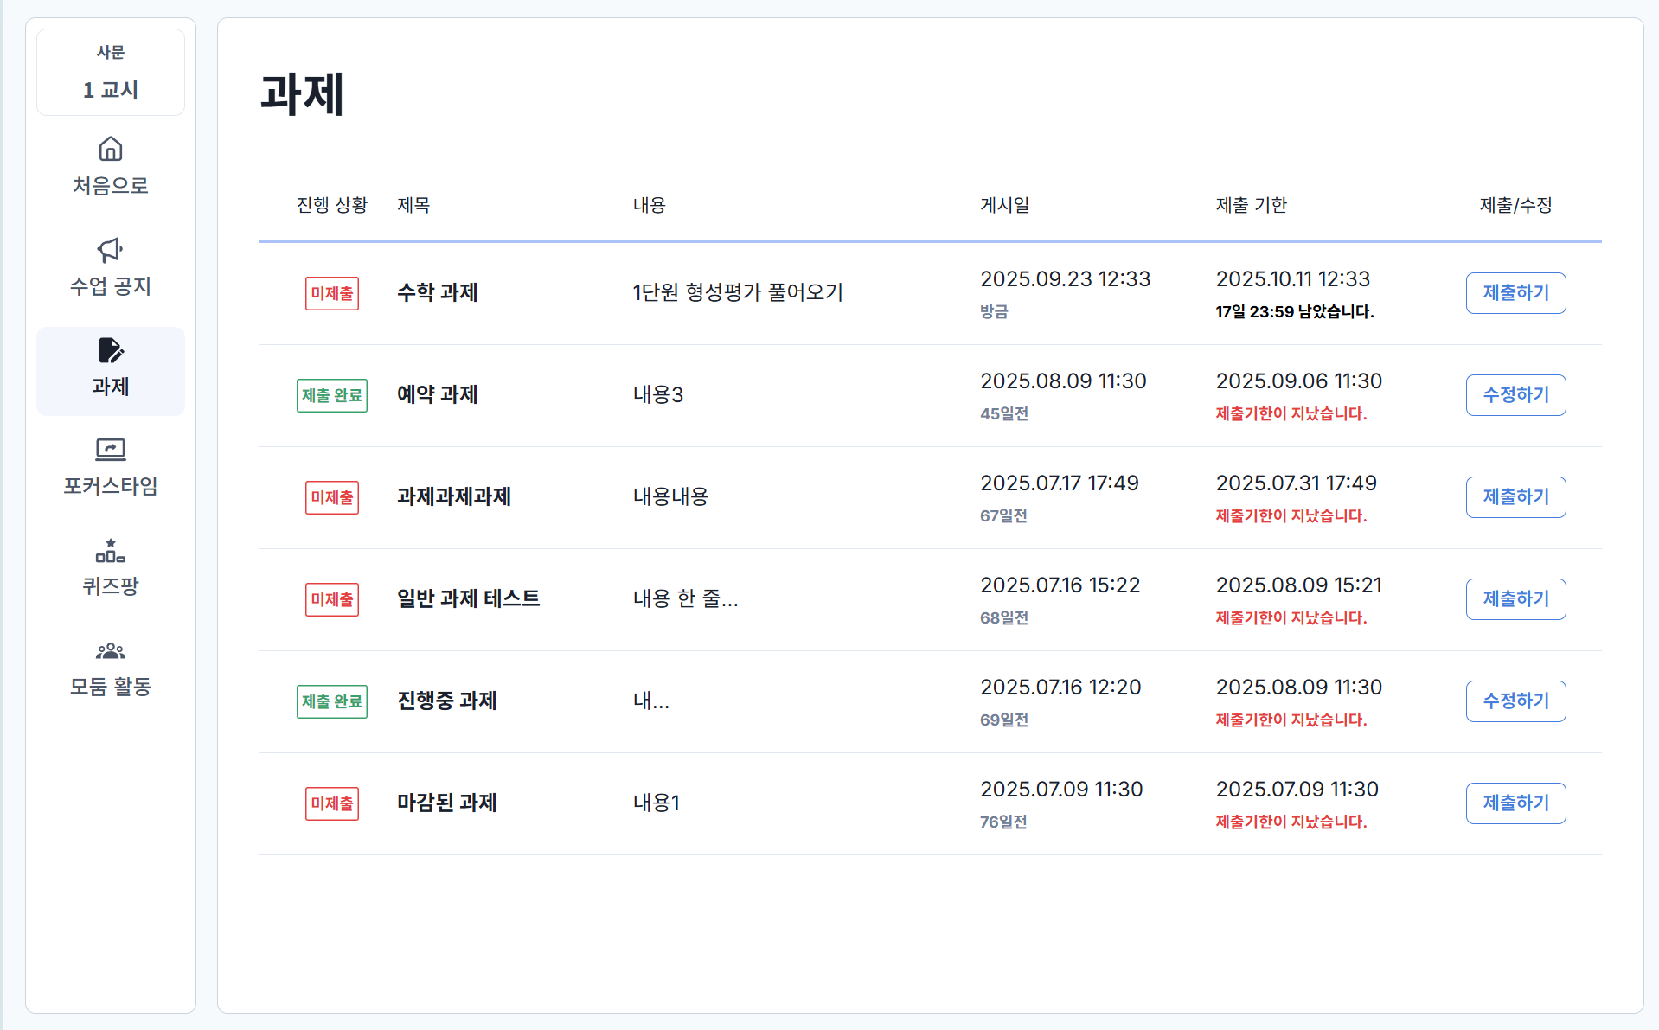Open the group activity people icon
The image size is (1659, 1030).
click(111, 651)
